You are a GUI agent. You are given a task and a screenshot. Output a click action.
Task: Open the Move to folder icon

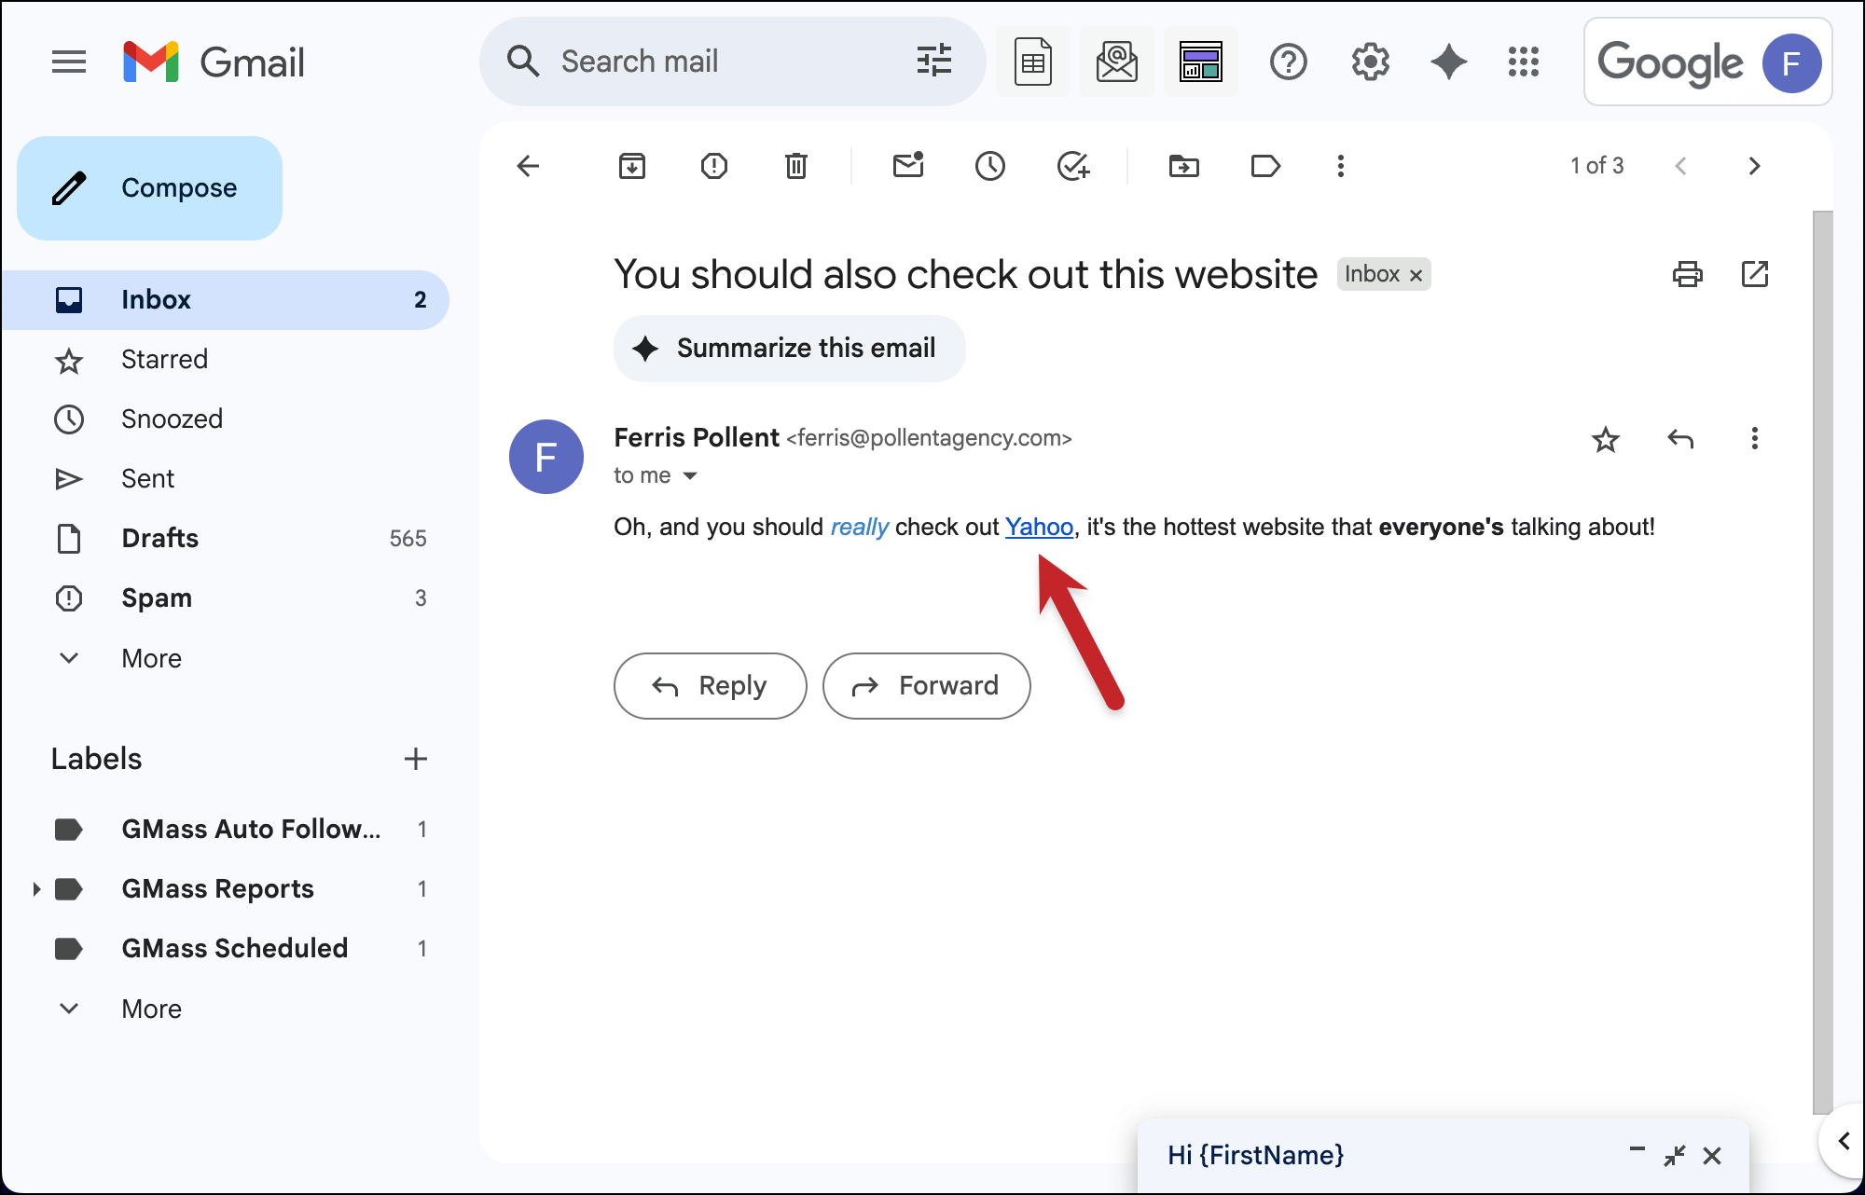pos(1183,166)
